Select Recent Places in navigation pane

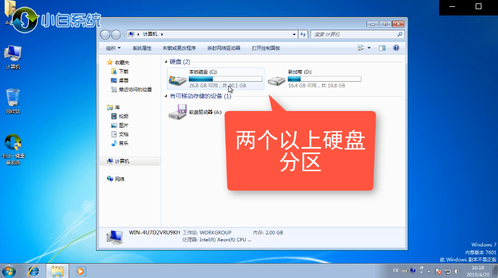coord(132,89)
